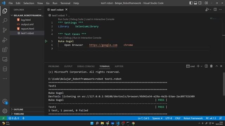The image size is (225, 126).
Task: Customize layout icon in title bar
Action: (x=206, y=3)
